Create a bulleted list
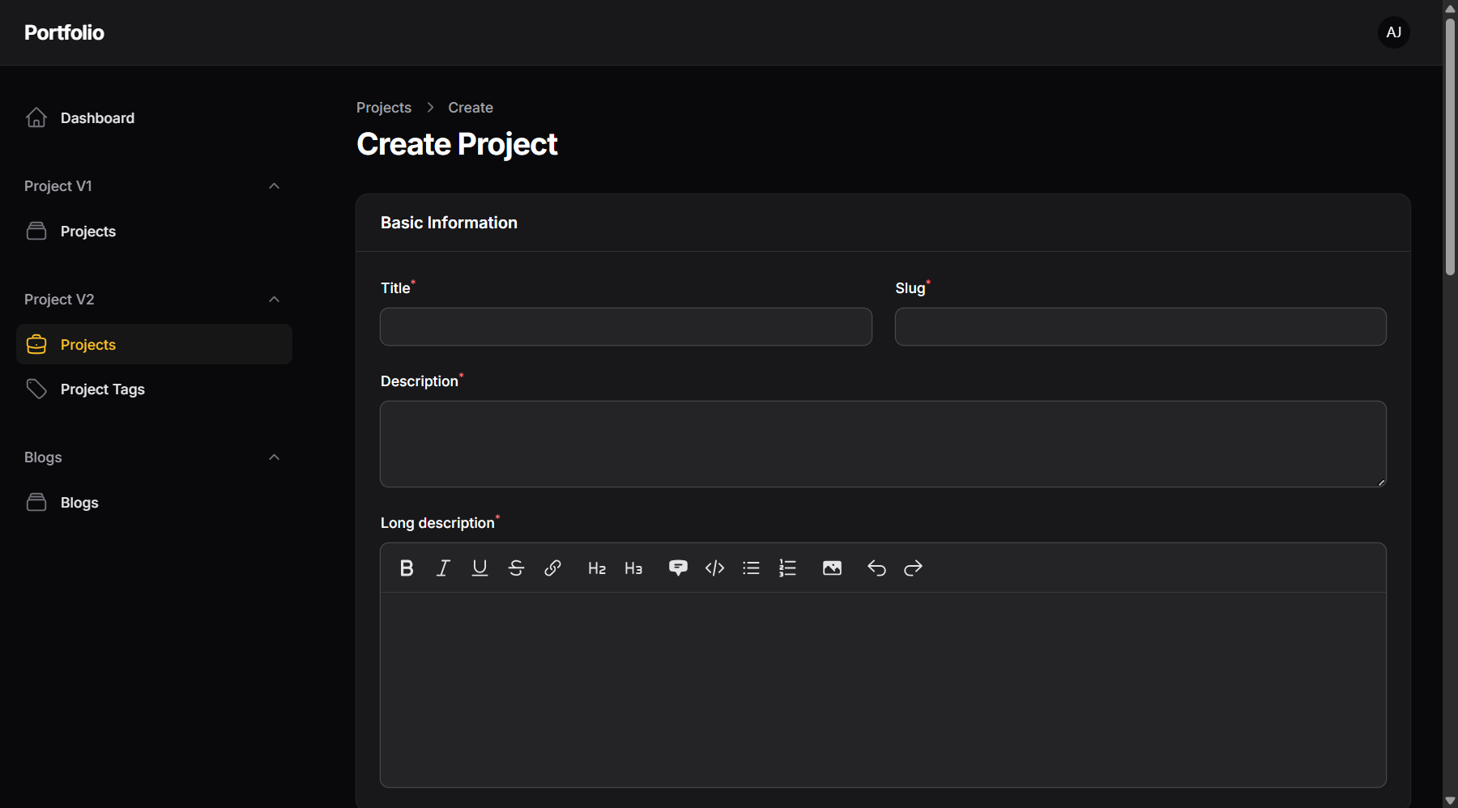 [751, 568]
